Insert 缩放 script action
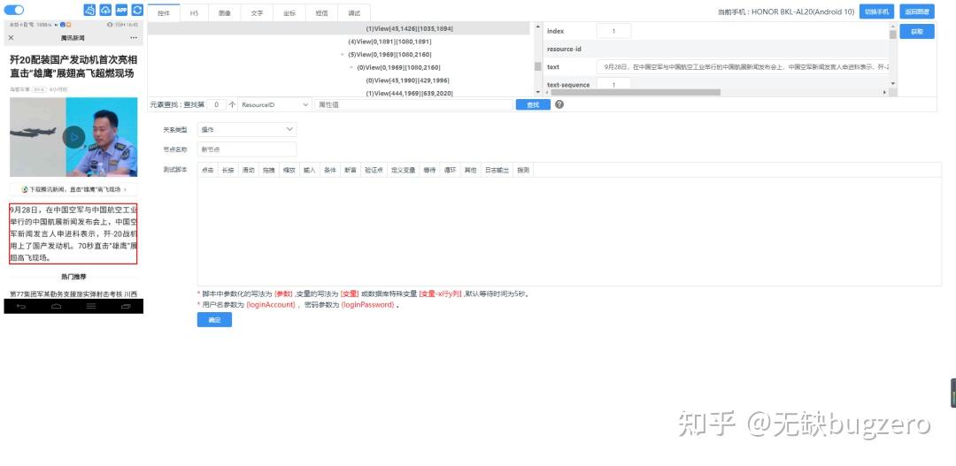The image size is (956, 466). [x=289, y=171]
